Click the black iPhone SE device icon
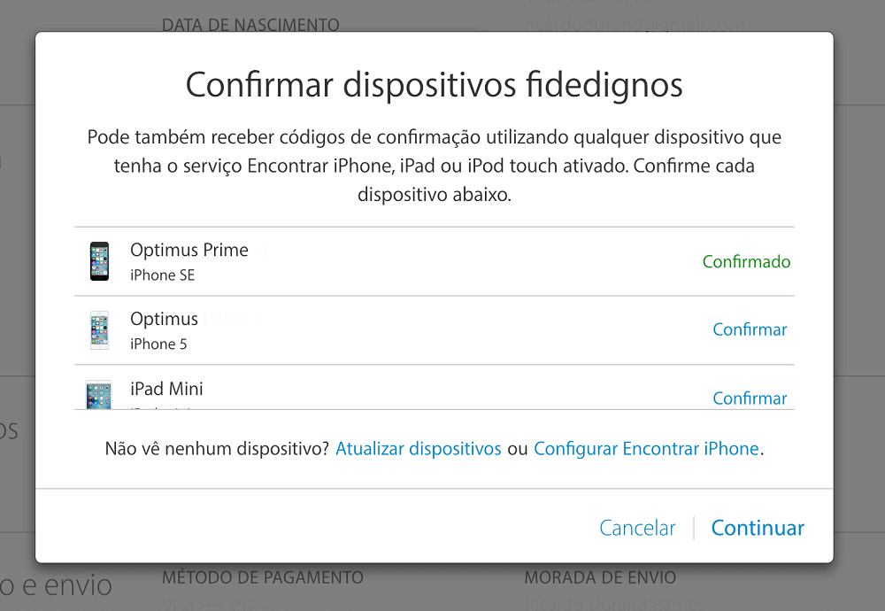 click(99, 261)
